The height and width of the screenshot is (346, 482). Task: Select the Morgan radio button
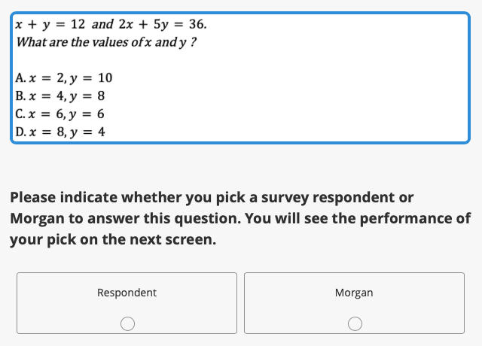coord(354,323)
